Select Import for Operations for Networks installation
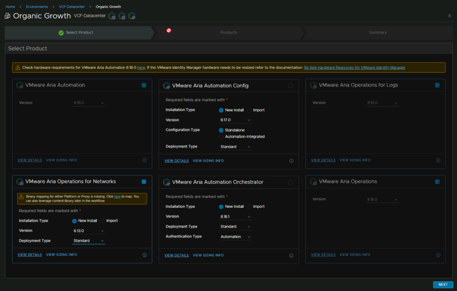This screenshot has height=291, width=457. [x=103, y=221]
